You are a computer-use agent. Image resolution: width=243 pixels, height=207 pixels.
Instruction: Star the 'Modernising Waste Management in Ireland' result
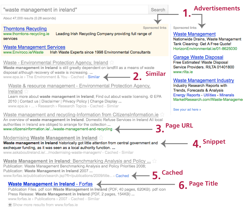pos(101,138)
